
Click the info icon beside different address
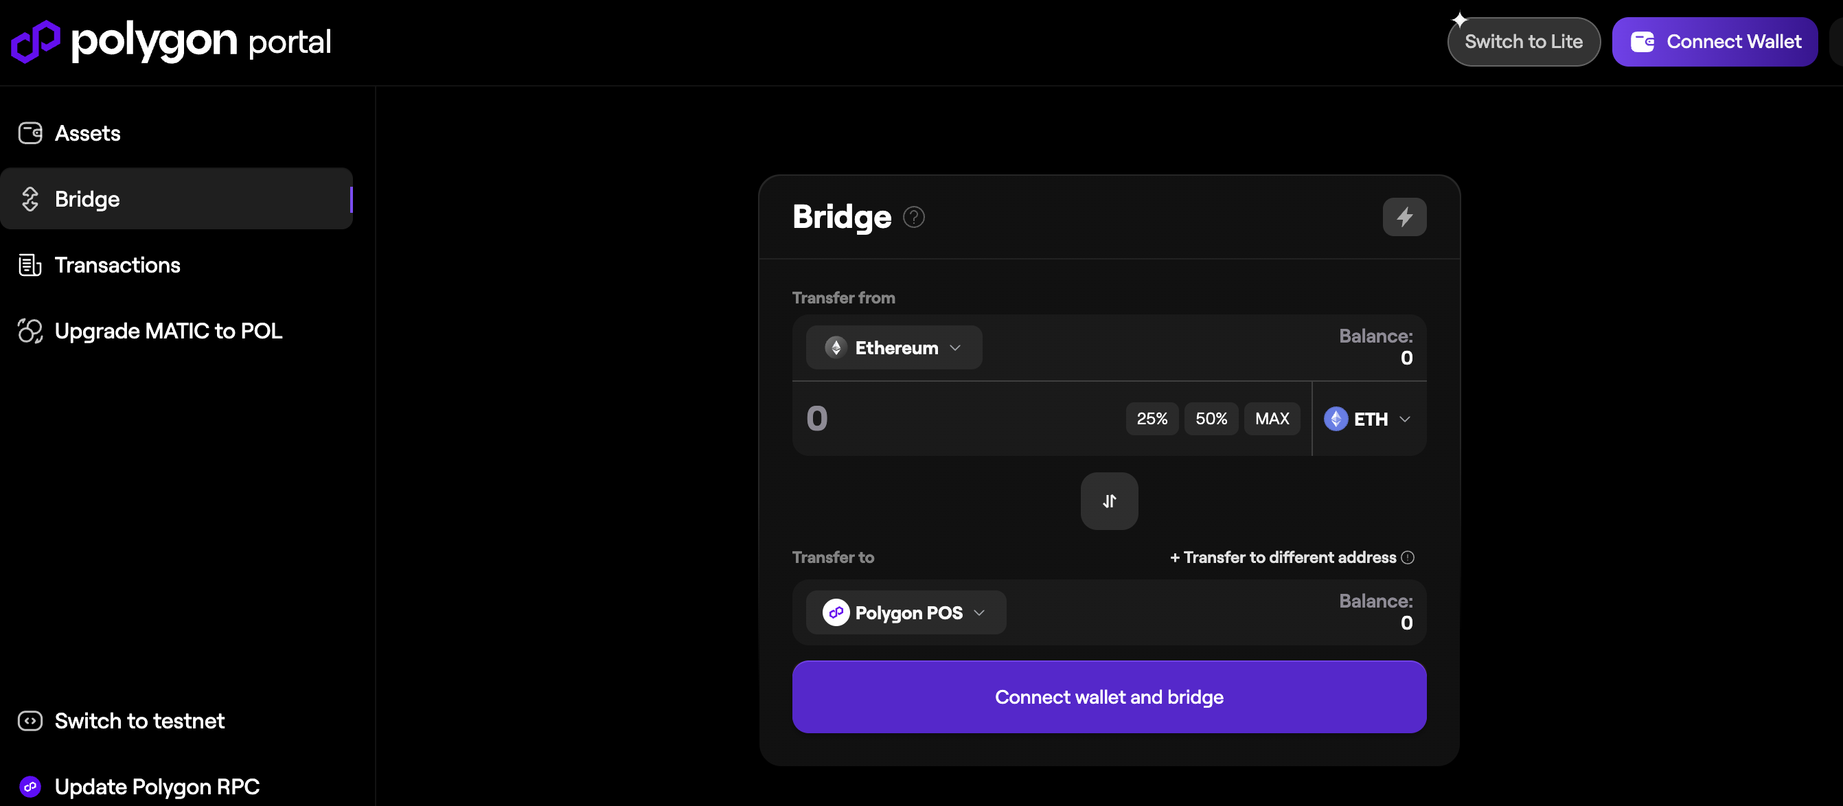[x=1407, y=557]
